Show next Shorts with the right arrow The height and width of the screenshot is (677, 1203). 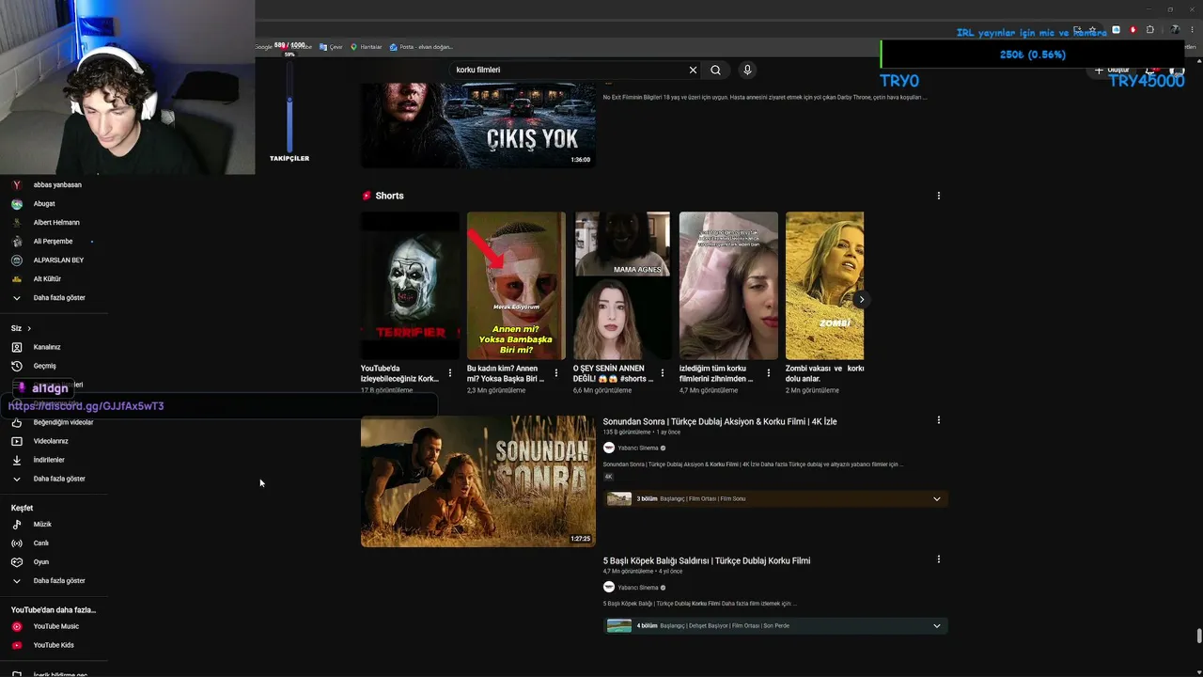[861, 299]
